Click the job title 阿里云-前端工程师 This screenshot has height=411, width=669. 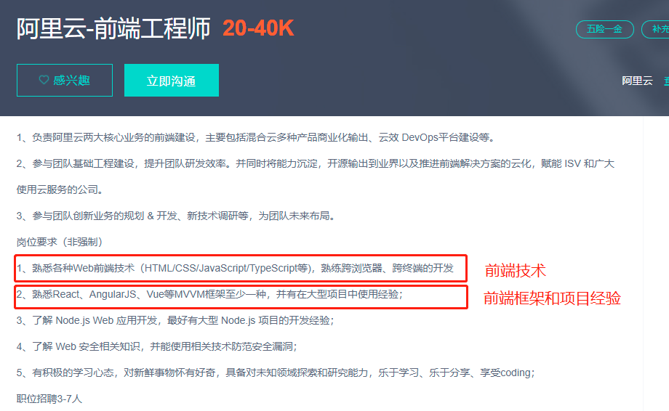tap(113, 29)
